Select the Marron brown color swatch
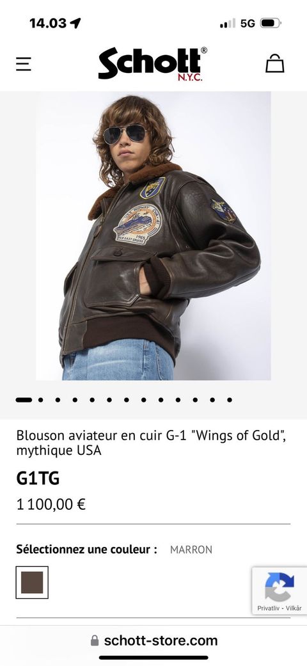This screenshot has height=666, width=307. click(x=32, y=582)
